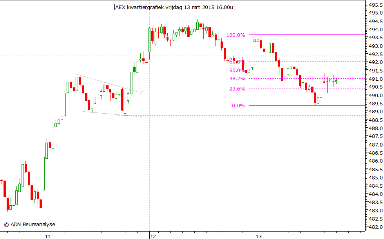384x239 pixels.
Task: Click price level 483.0 on price axis
Action: tap(376, 211)
